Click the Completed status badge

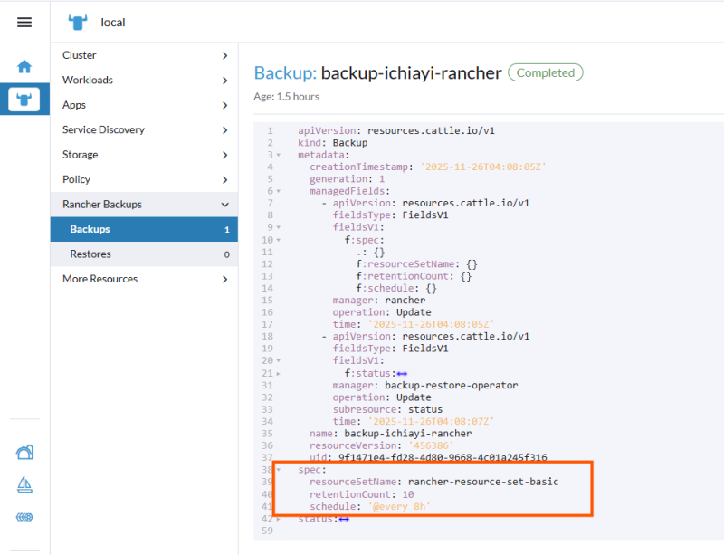(x=546, y=72)
